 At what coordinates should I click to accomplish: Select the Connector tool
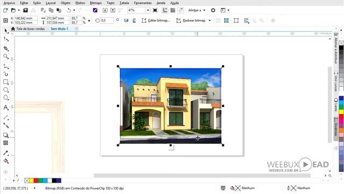point(6,126)
